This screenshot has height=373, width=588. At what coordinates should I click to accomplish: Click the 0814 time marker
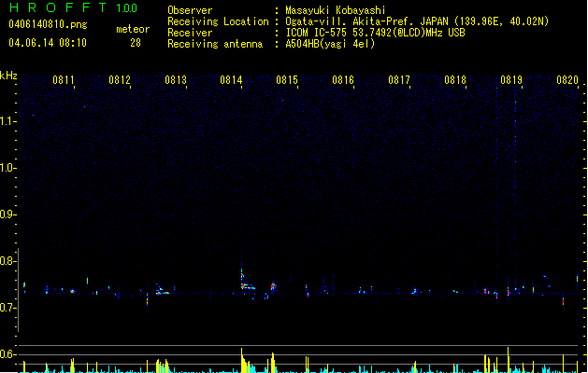coord(231,80)
